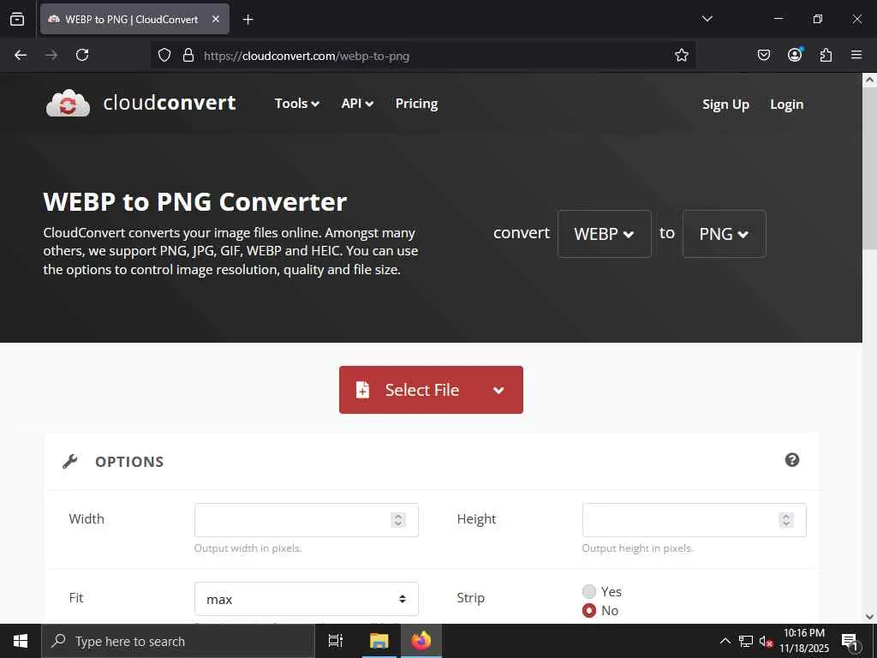The height and width of the screenshot is (658, 877).
Task: Change source format WEBP dropdown
Action: (604, 234)
